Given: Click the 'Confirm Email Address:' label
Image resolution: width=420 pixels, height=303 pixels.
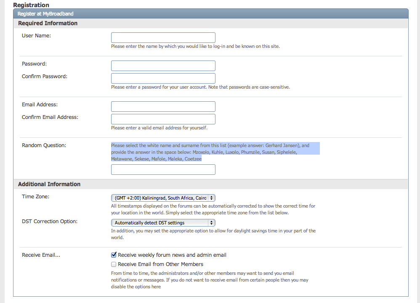Looking at the screenshot, I should pos(50,117).
